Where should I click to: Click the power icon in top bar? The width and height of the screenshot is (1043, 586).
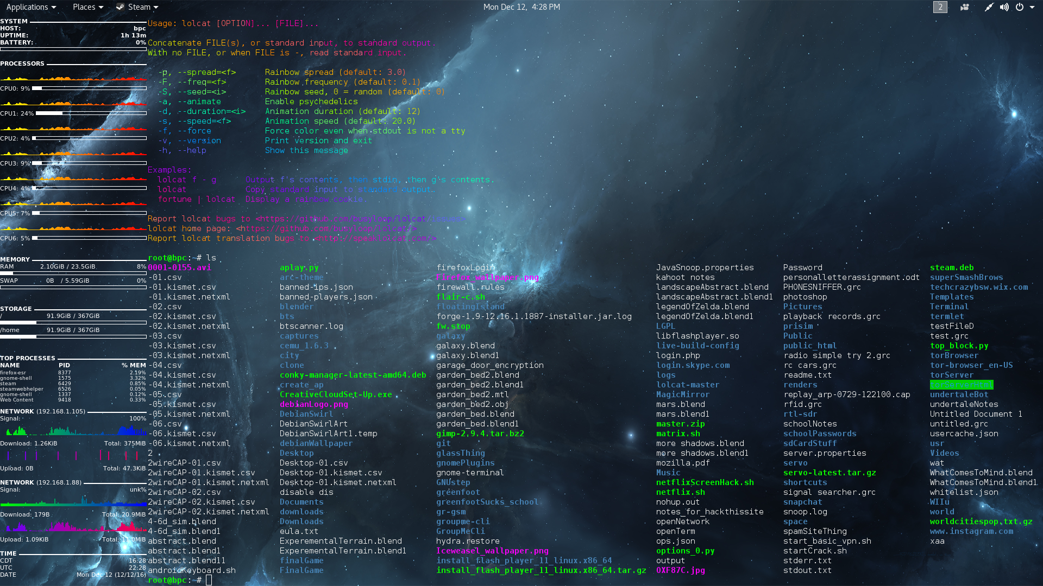[1020, 7]
